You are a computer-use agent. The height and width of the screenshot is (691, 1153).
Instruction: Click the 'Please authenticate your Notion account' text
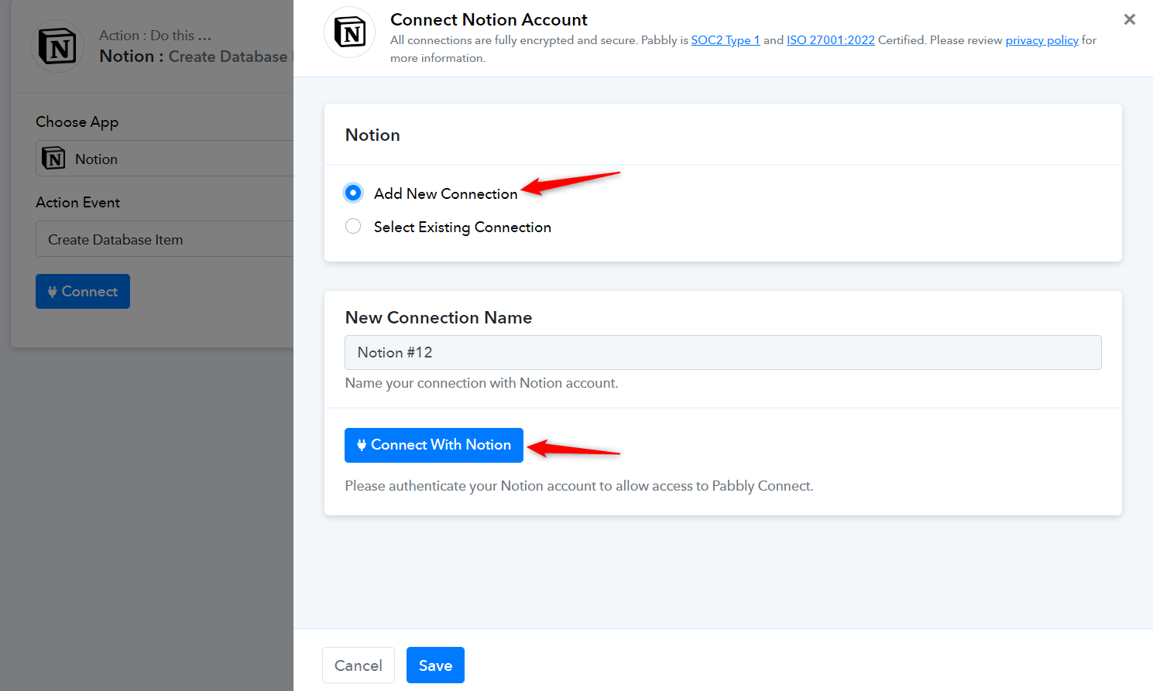pos(579,486)
